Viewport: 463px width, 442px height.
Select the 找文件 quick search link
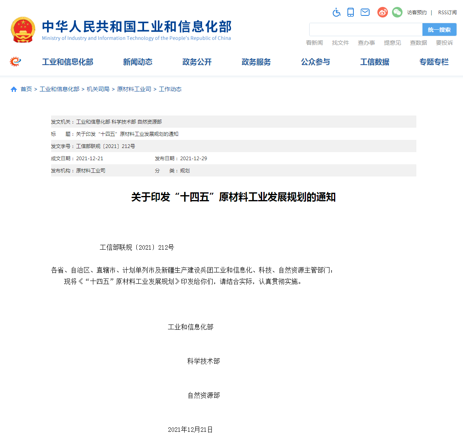340,43
